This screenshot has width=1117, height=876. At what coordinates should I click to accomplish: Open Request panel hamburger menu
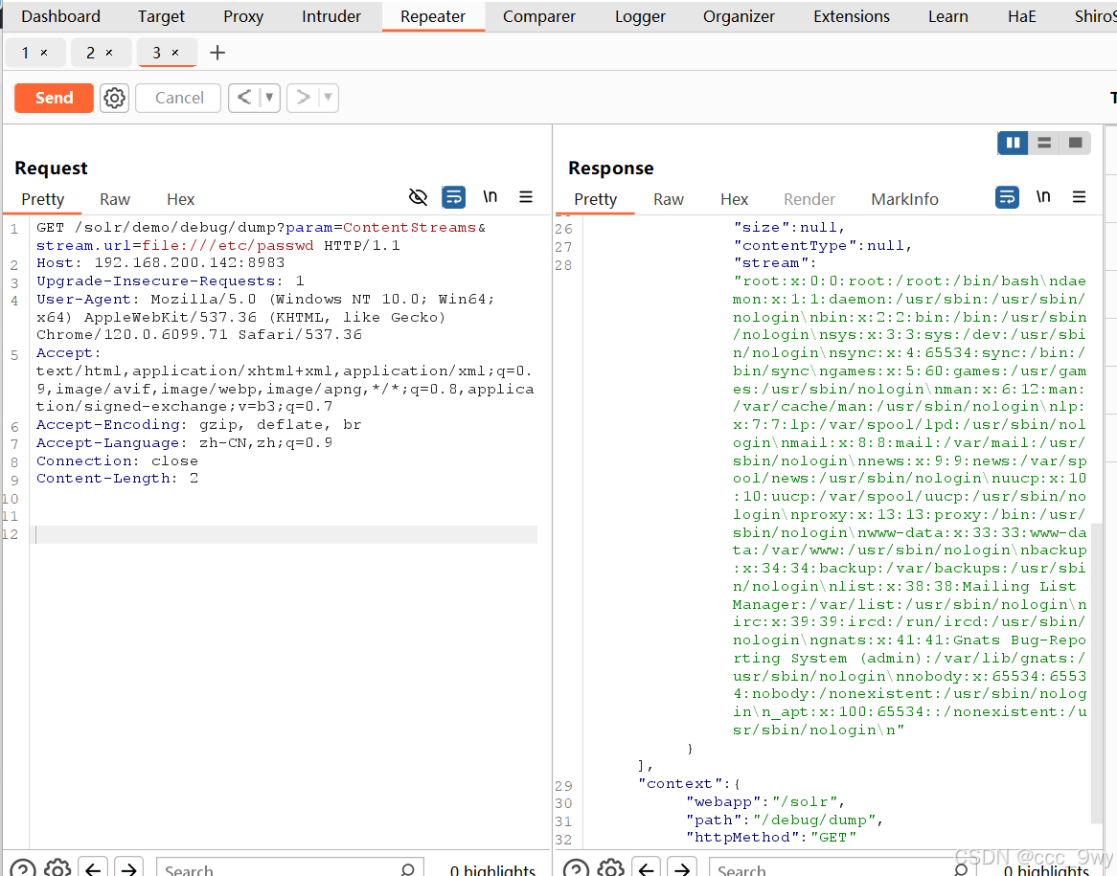tap(526, 197)
